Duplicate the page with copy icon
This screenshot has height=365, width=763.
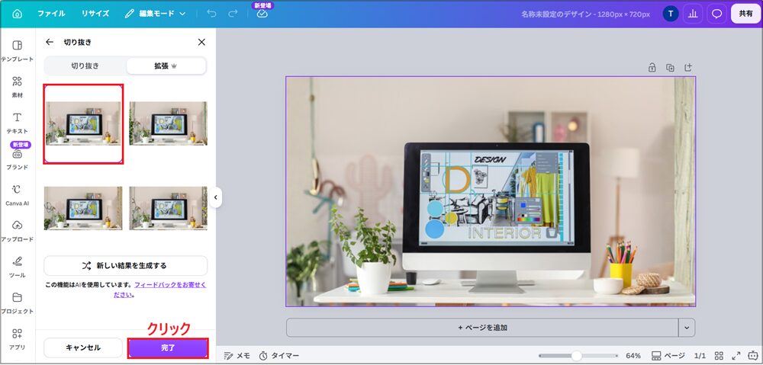(670, 68)
